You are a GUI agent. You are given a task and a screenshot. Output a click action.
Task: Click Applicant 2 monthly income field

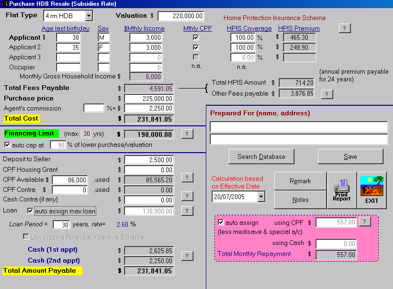(146, 47)
